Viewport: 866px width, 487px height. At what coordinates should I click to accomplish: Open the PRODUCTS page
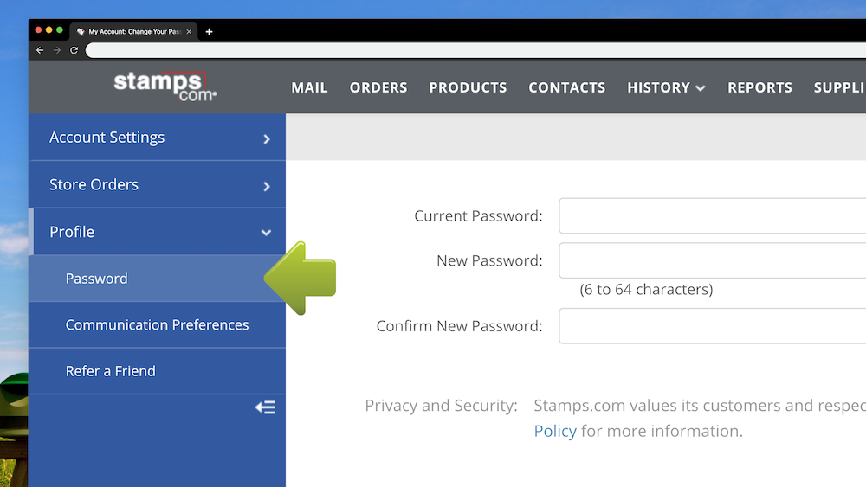pyautogui.click(x=468, y=87)
